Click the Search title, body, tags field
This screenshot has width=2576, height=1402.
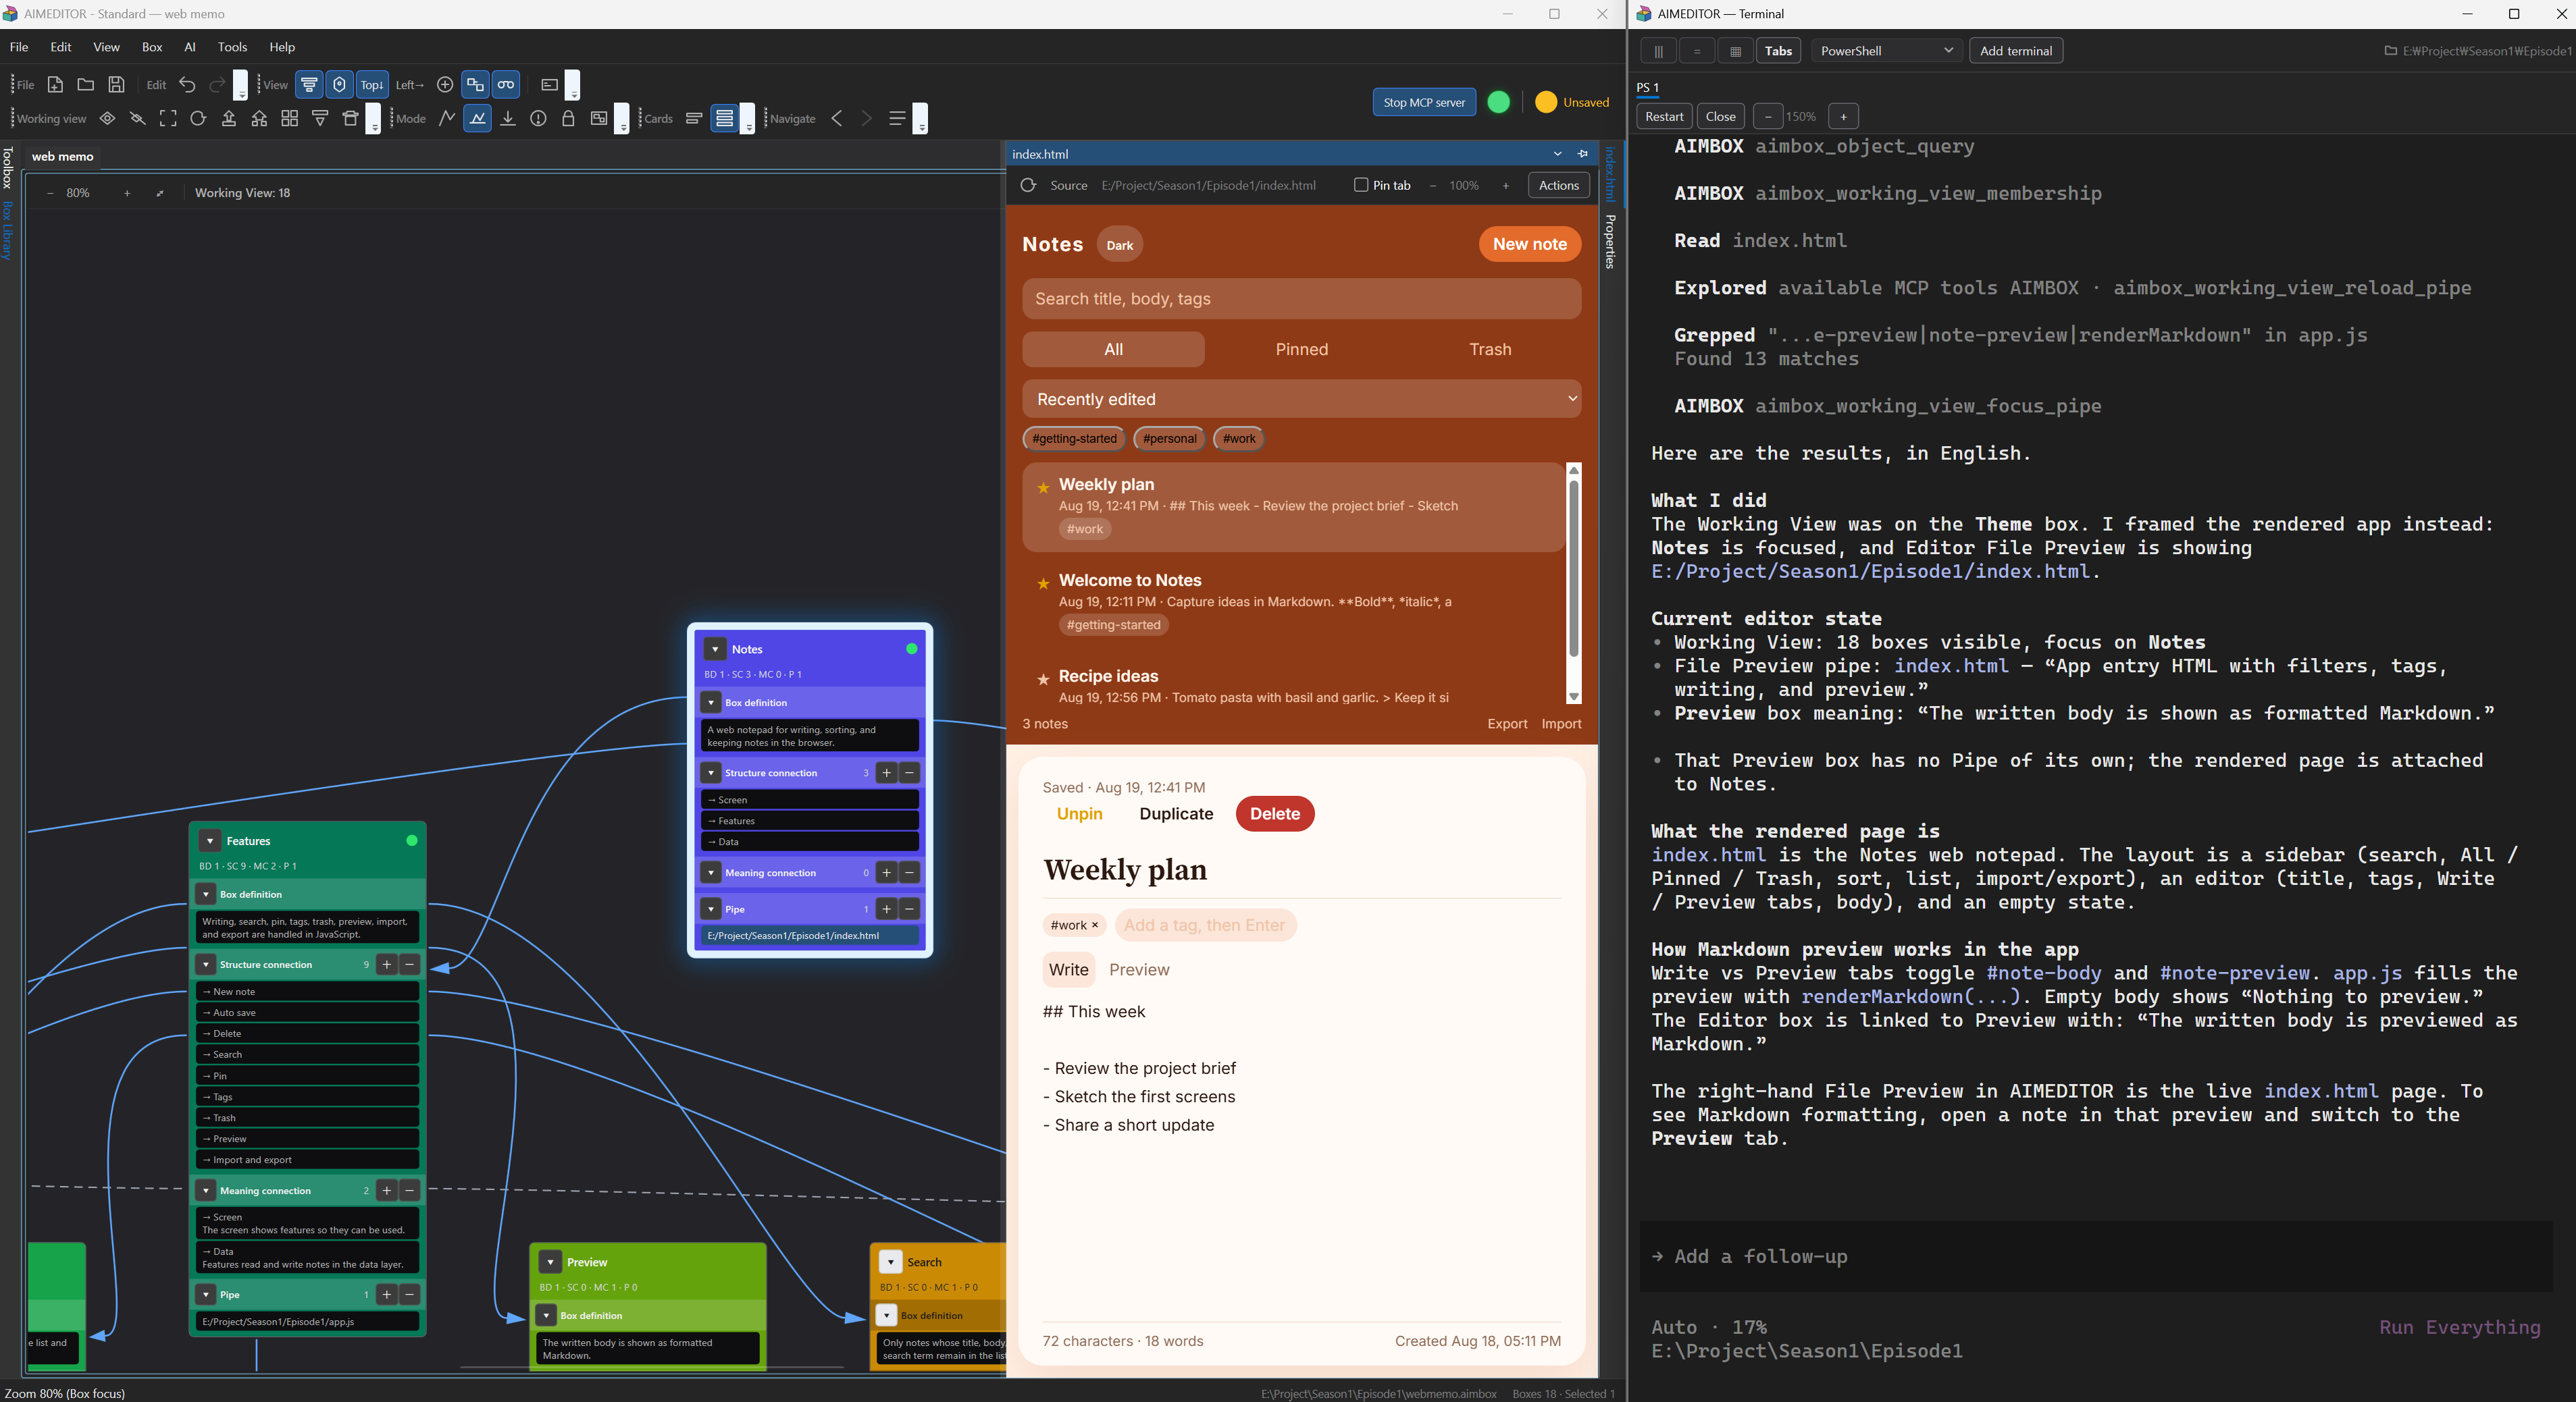[x=1301, y=299]
